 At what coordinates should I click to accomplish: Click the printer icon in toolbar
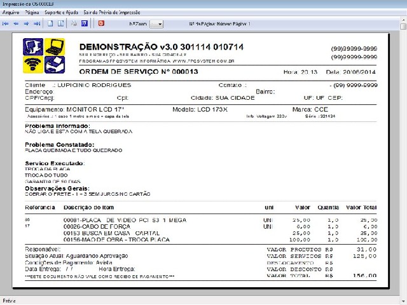(74, 24)
